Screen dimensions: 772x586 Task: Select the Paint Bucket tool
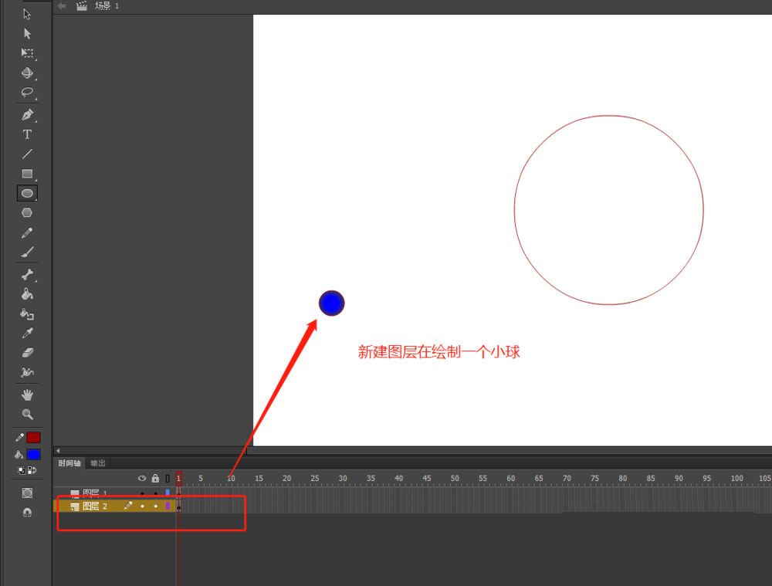click(x=27, y=294)
